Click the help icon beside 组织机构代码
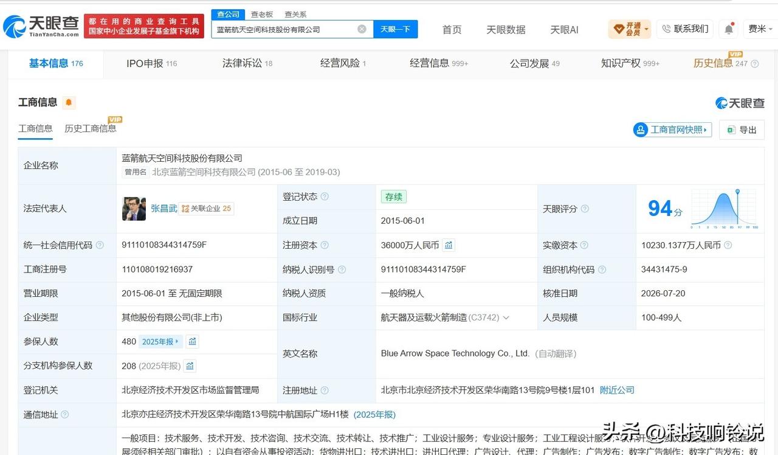Screen dimensions: 778x455 click(602, 269)
